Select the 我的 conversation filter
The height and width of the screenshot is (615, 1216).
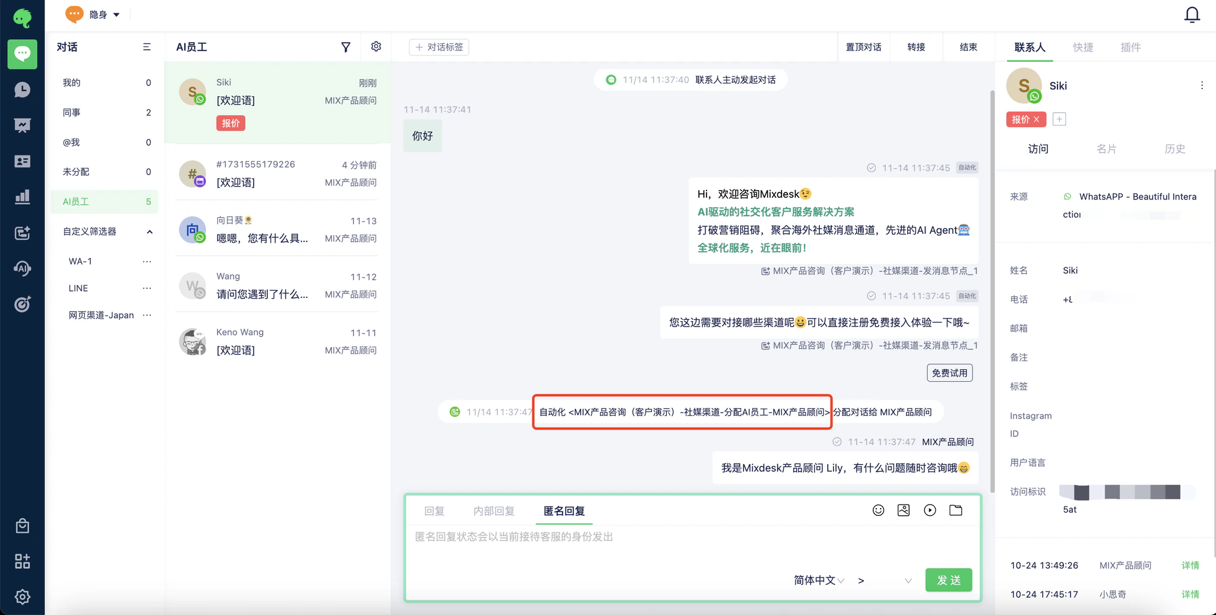pyautogui.click(x=105, y=83)
